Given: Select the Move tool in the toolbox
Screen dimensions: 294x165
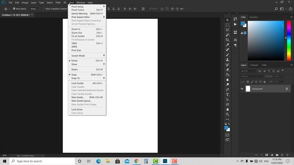Looking at the screenshot, I should 227,20.
